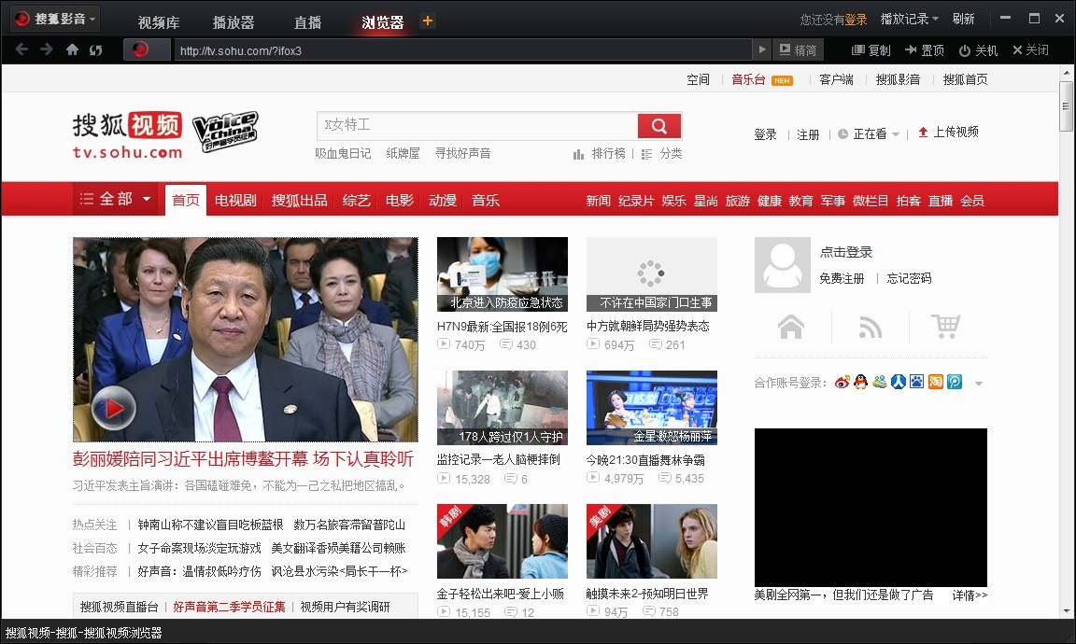The height and width of the screenshot is (644, 1076).
Task: Open the 排行榜 ranking chart icon
Action: [x=578, y=154]
